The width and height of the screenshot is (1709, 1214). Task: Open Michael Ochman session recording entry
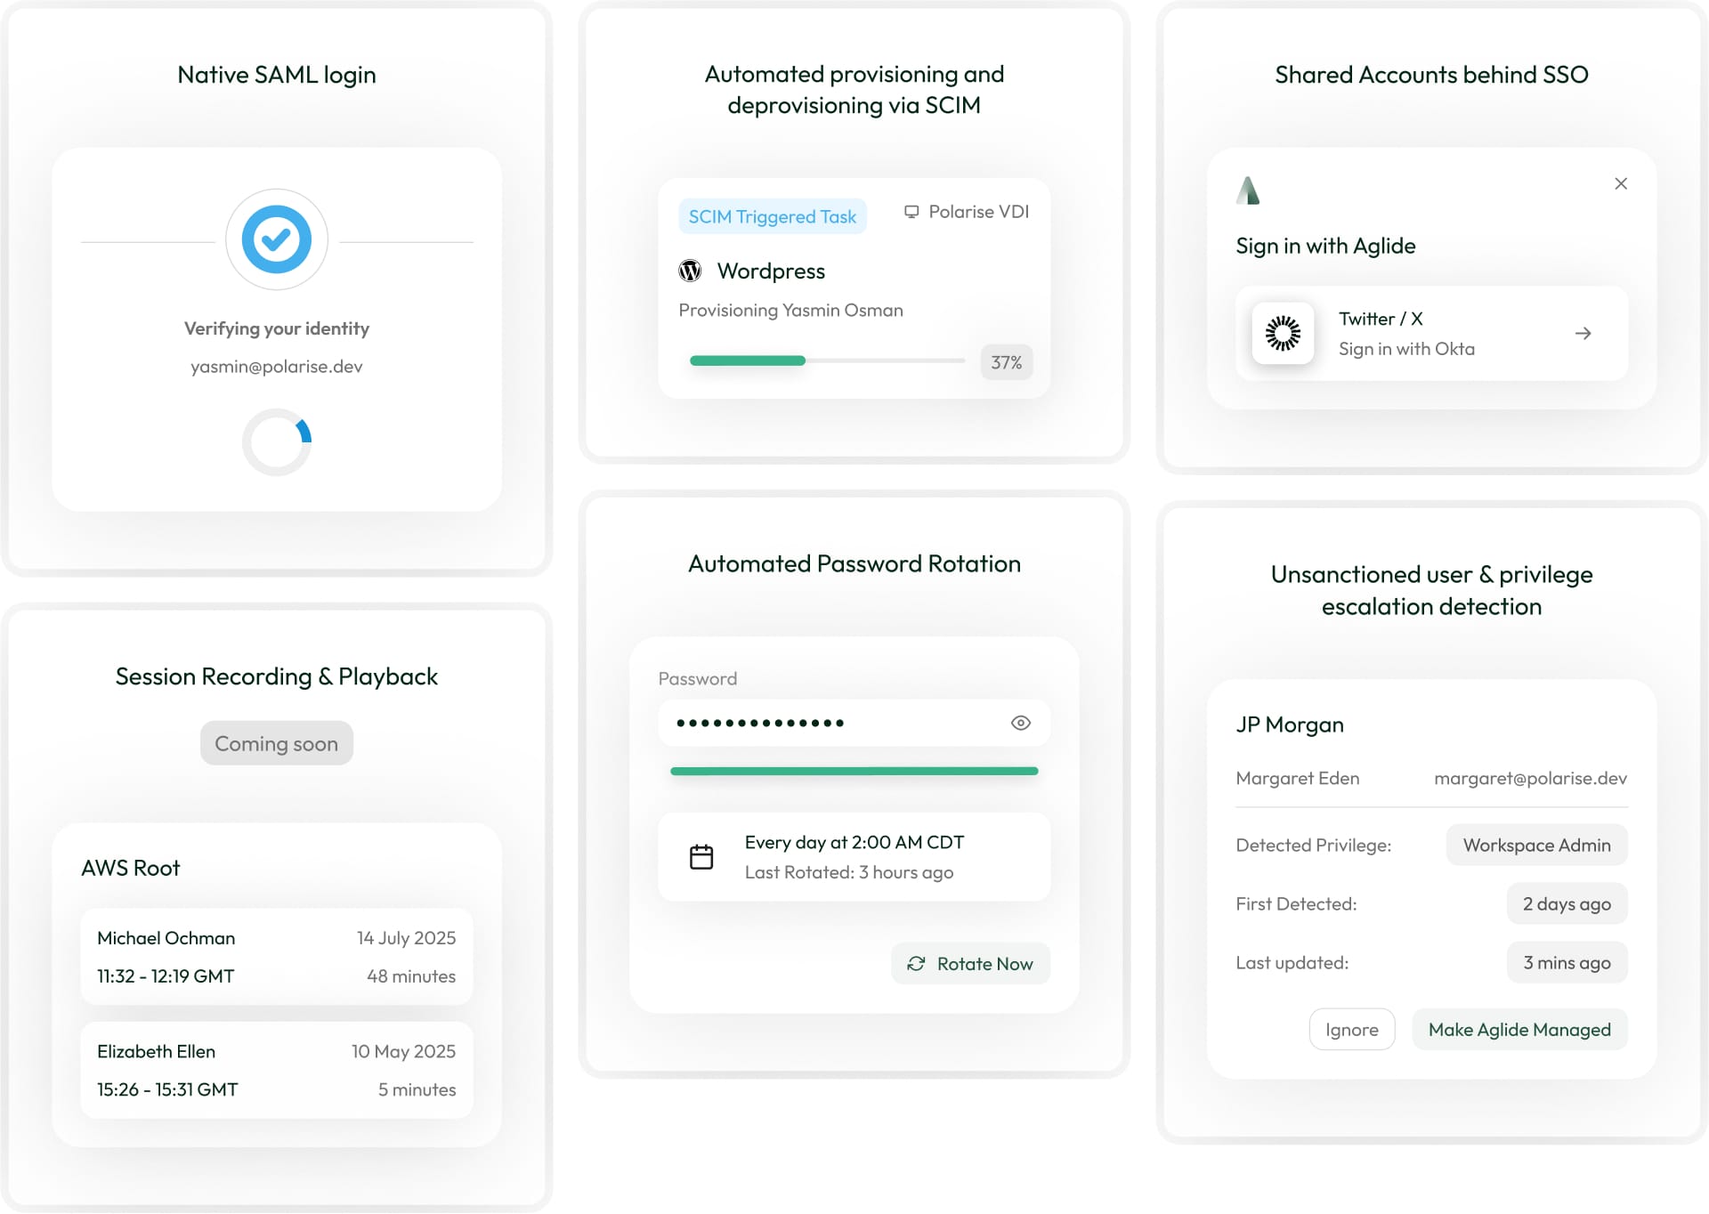(276, 957)
